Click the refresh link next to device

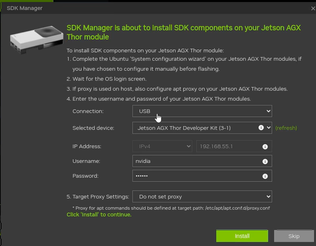click(x=286, y=128)
